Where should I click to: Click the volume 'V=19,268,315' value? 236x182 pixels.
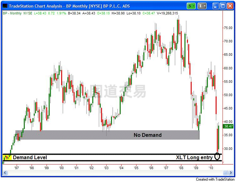(167, 13)
